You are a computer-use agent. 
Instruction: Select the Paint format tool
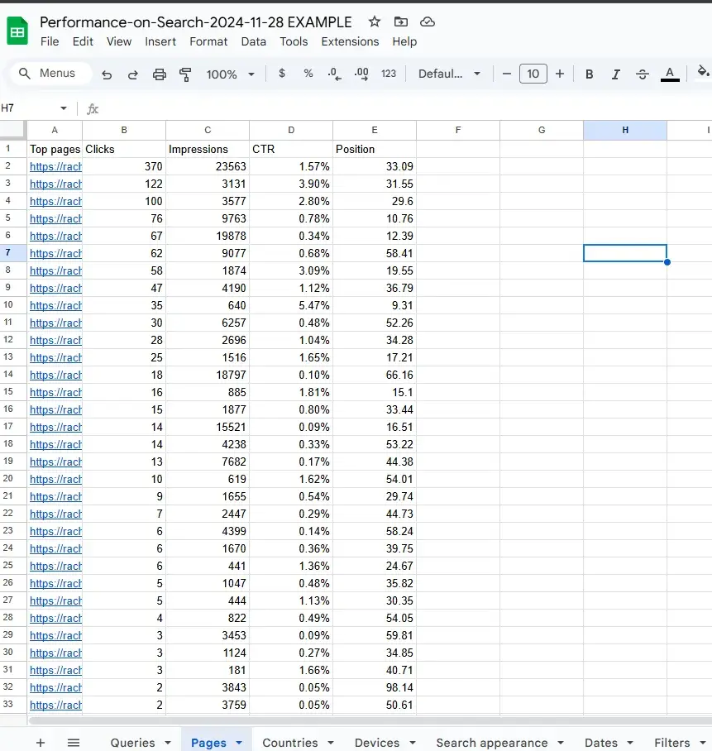(185, 74)
